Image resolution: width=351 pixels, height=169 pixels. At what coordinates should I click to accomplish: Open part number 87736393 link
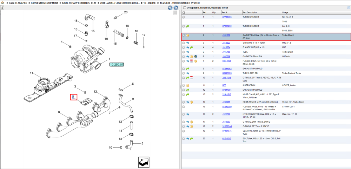[227, 17]
